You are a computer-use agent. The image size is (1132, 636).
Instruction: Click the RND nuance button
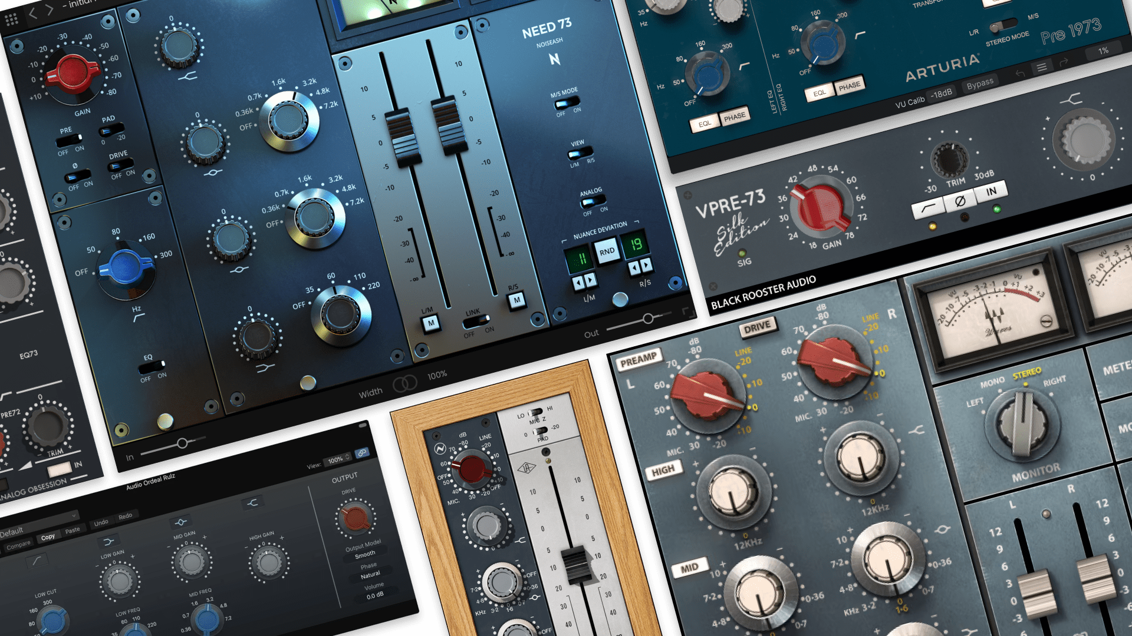tap(607, 251)
